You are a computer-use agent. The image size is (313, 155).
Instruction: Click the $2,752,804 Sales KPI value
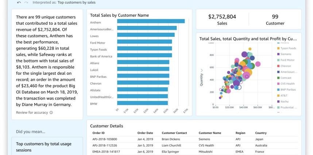[x=222, y=16]
